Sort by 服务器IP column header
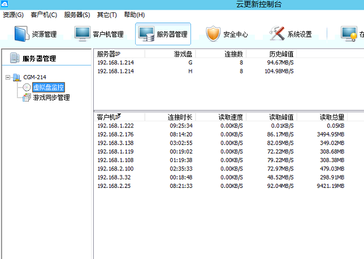The image size is (364, 259). pos(119,54)
